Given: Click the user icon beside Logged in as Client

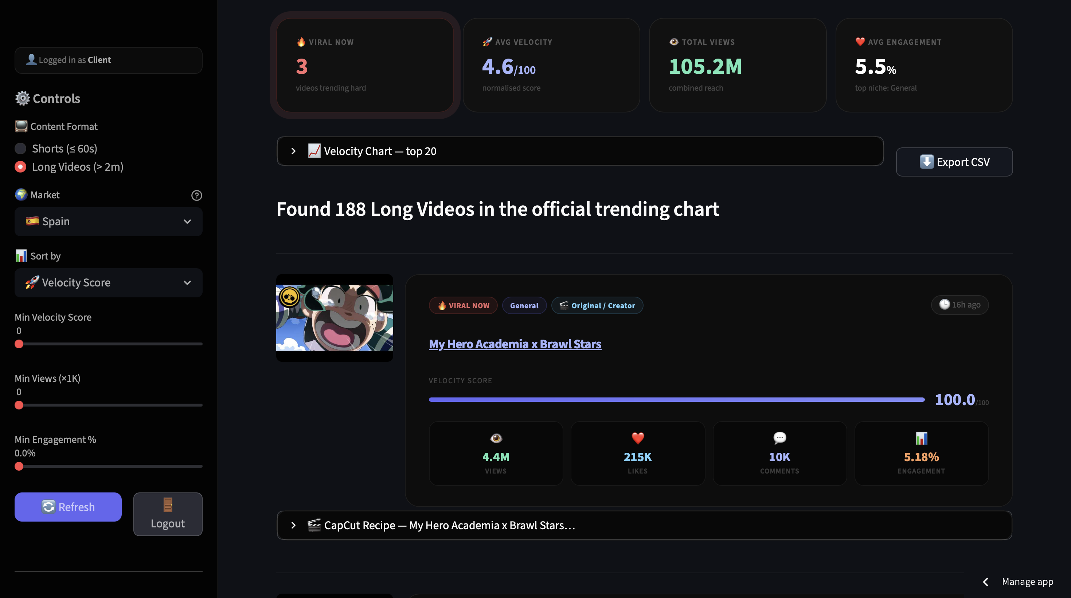Looking at the screenshot, I should [x=31, y=59].
